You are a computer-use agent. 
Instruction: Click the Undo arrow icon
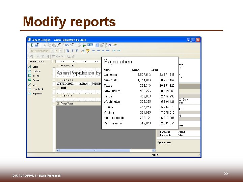click(x=67, y=45)
